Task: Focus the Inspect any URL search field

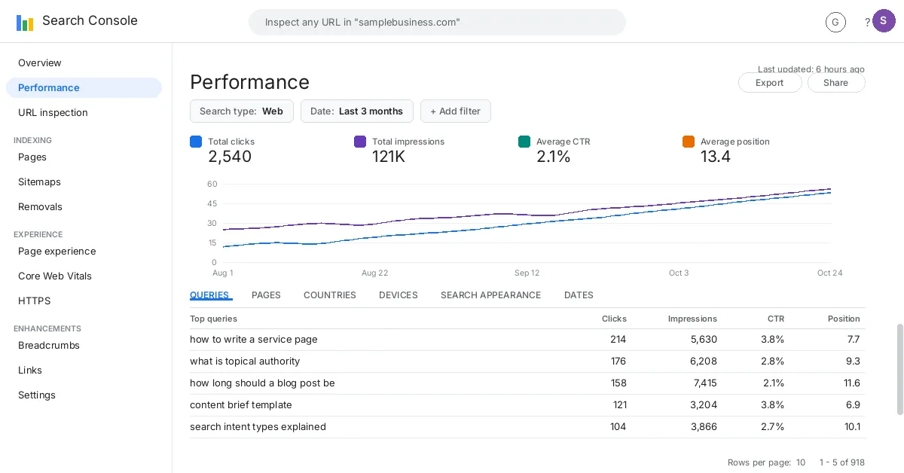Action: pos(437,22)
